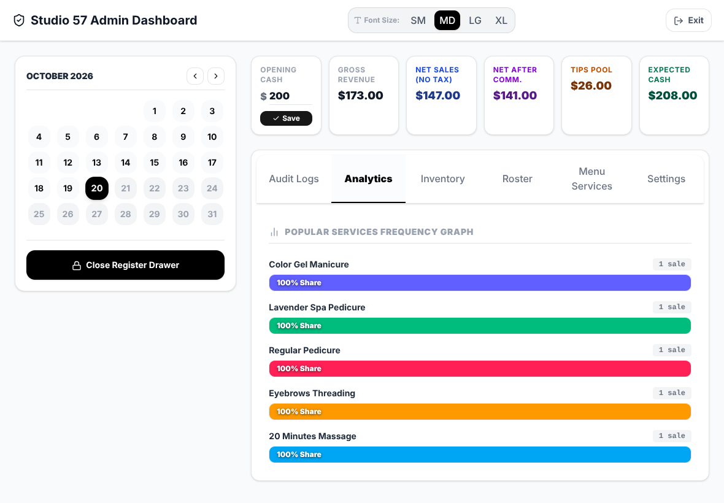Viewport: 724px width, 503px height.
Task: Select calendar day 10
Action: [212, 137]
